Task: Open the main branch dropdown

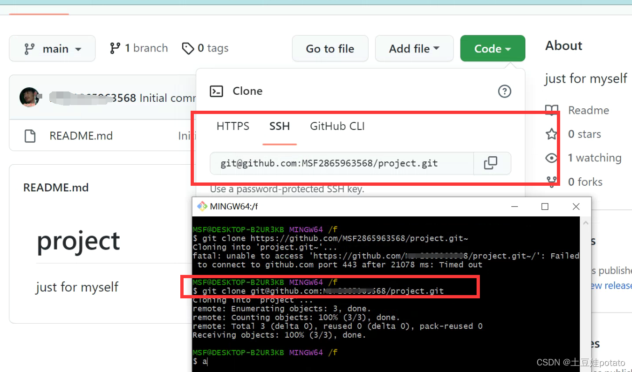Action: click(x=52, y=48)
